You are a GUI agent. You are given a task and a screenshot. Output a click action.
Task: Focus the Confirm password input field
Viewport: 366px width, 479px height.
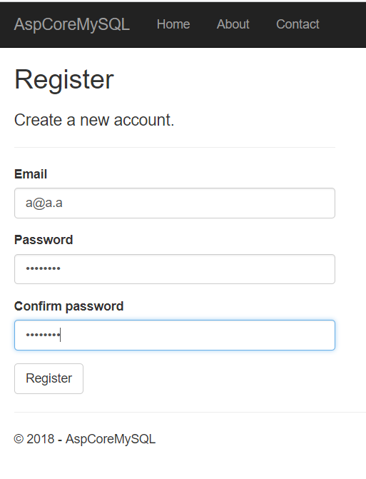pos(175,335)
